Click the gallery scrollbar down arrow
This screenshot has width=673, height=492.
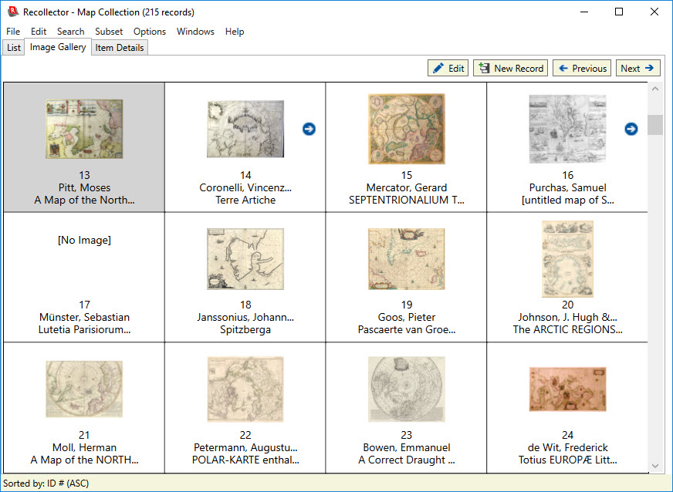pos(655,466)
